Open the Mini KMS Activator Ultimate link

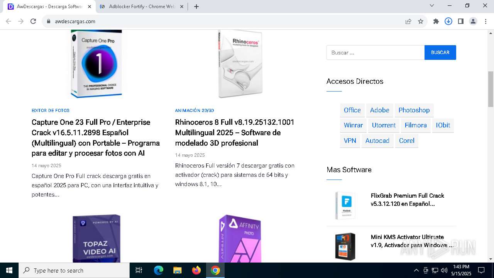412,241
